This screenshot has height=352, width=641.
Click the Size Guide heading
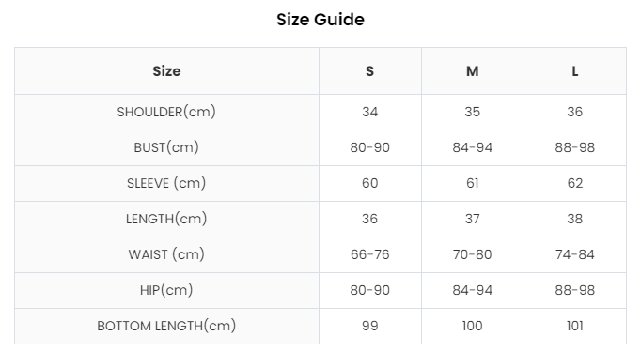[320, 20]
